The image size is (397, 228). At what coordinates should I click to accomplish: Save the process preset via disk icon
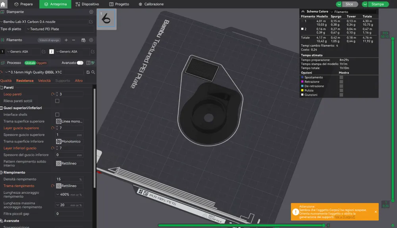click(x=88, y=72)
